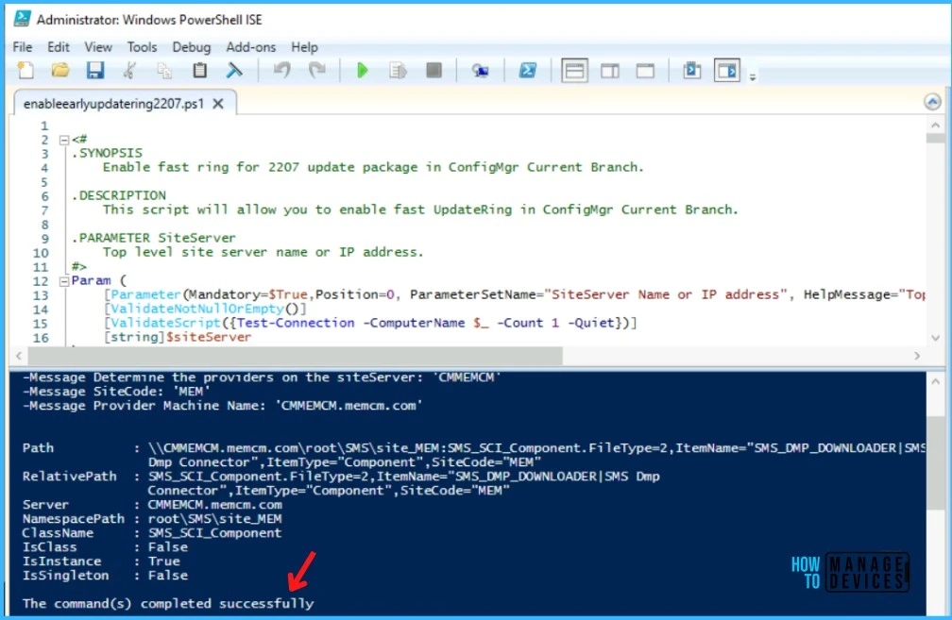
Task: Click line number 10 in gutter
Action: [41, 253]
